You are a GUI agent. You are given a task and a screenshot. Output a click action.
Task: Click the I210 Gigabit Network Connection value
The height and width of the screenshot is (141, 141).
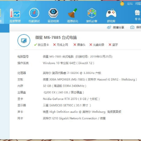tap(74, 118)
